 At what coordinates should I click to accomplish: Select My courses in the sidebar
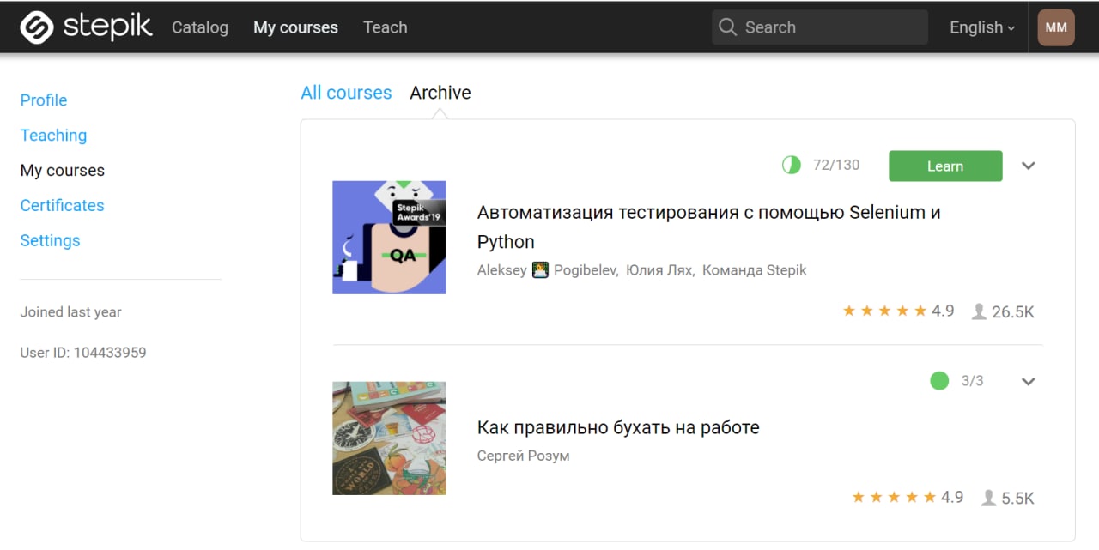tap(63, 171)
